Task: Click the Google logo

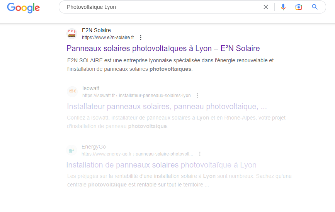Action: pos(23,8)
